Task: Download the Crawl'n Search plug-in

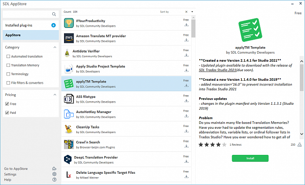Action: coord(186,146)
